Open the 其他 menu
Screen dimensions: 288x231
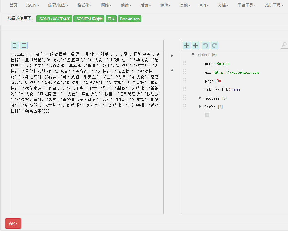pyautogui.click(x=185, y=5)
